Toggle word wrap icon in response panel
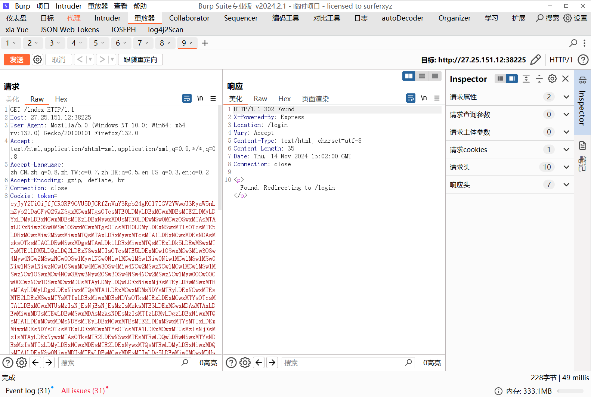Image resolution: width=591 pixels, height=397 pixels. (411, 98)
